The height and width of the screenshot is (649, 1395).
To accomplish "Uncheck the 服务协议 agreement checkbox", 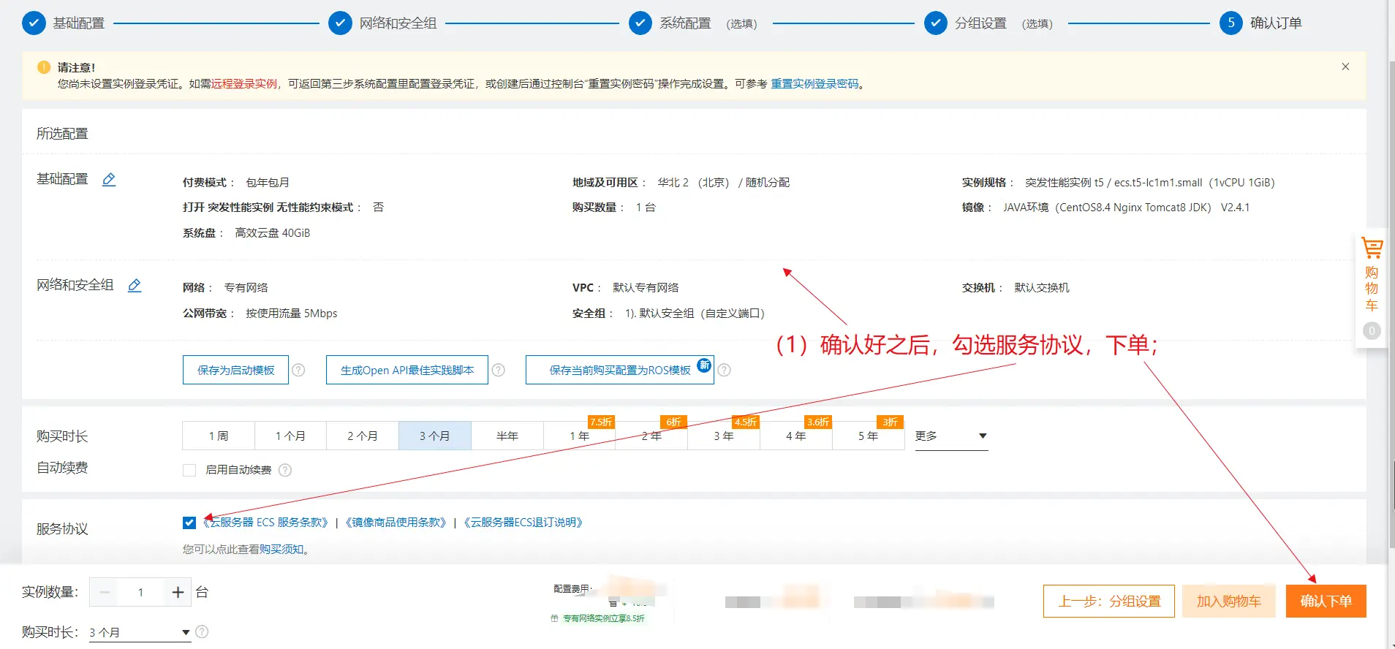I will (x=189, y=523).
